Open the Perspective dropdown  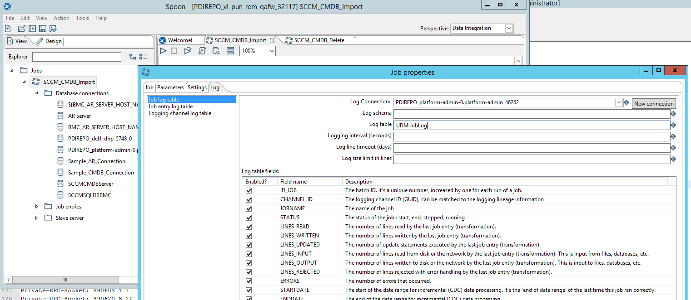509,29
